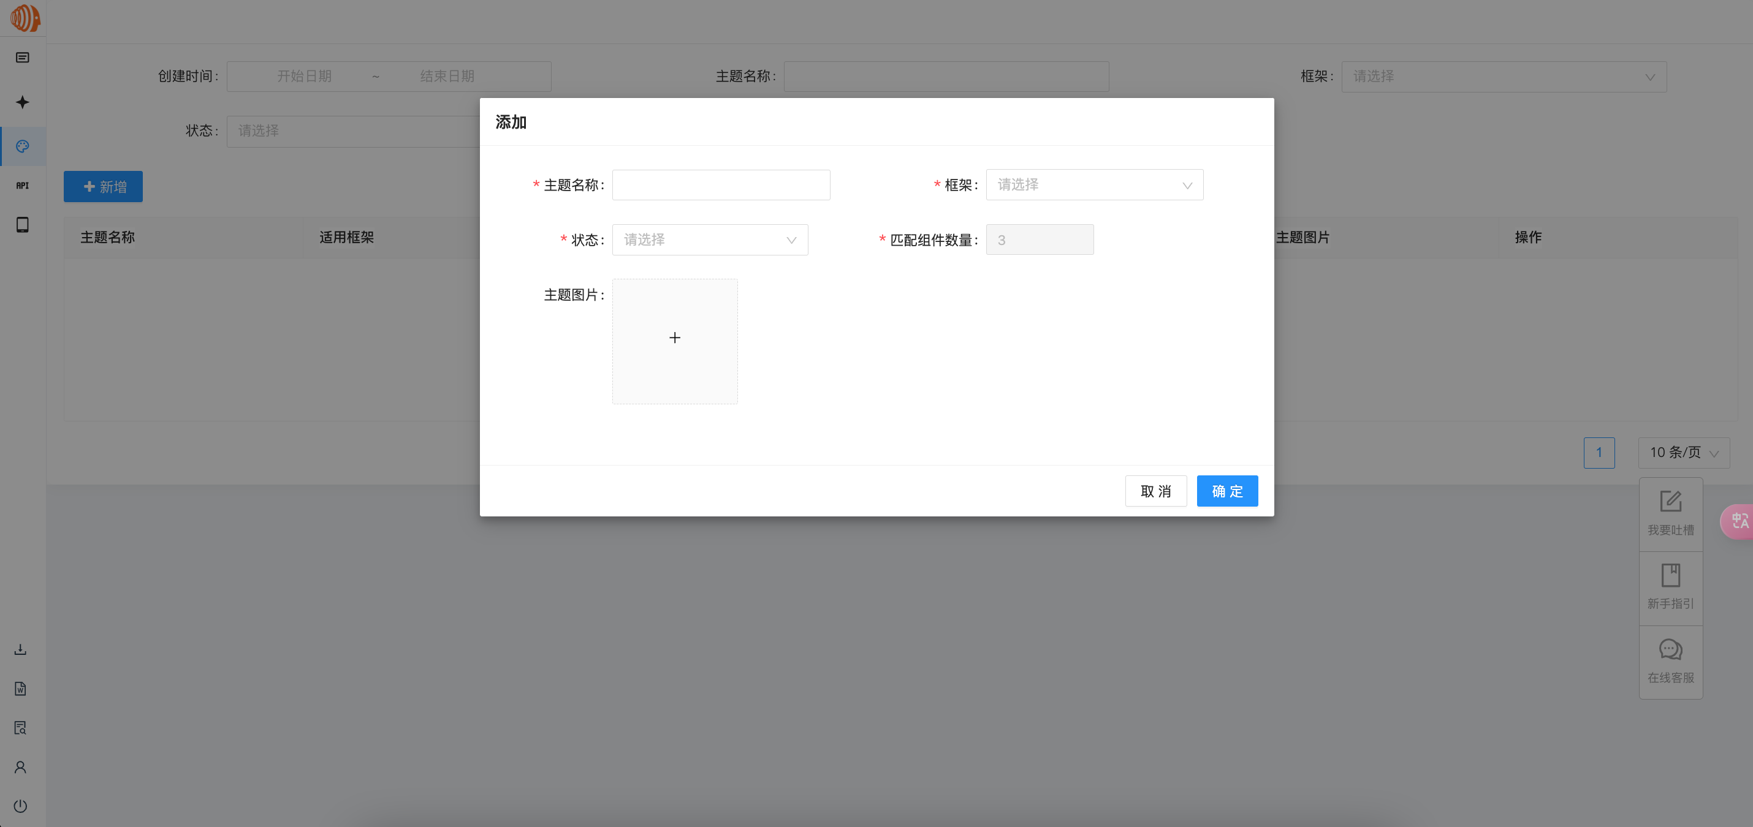Screen dimensions: 1753x827
Task: Click the orange logo at top left
Action: [x=25, y=18]
